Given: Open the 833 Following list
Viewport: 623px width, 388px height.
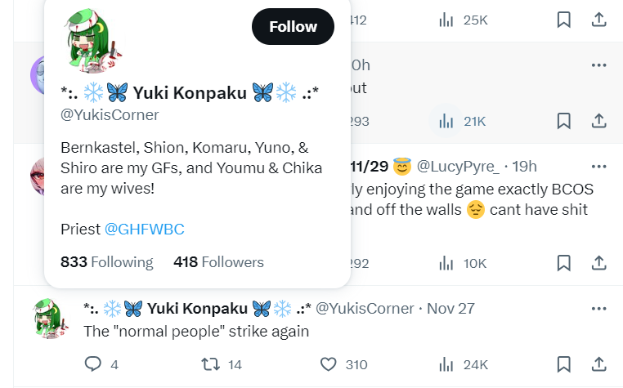Looking at the screenshot, I should click(x=106, y=262).
